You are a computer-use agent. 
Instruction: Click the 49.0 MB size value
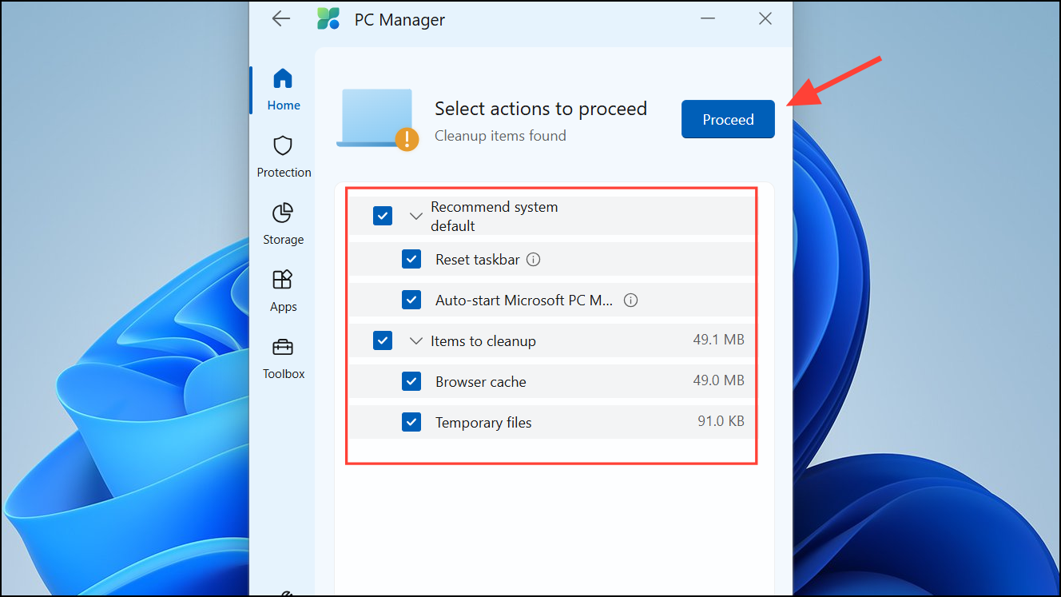[718, 380]
